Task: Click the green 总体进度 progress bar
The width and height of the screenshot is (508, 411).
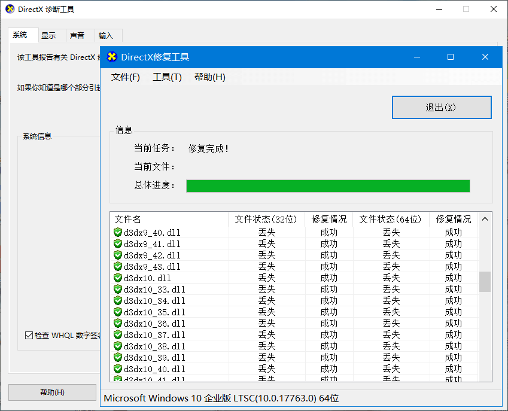Action: point(328,186)
